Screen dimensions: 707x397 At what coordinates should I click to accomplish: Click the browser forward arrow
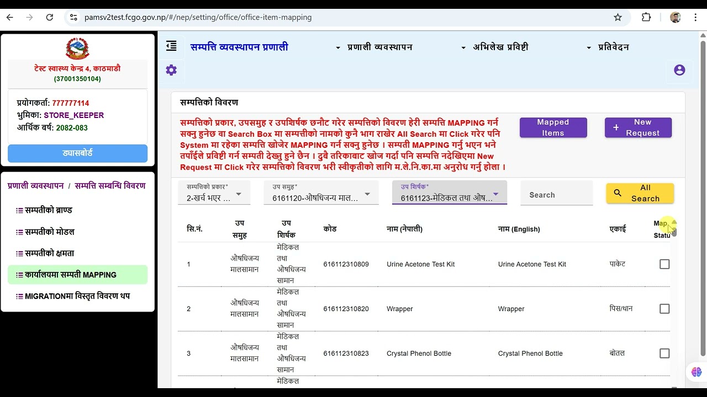pos(30,17)
